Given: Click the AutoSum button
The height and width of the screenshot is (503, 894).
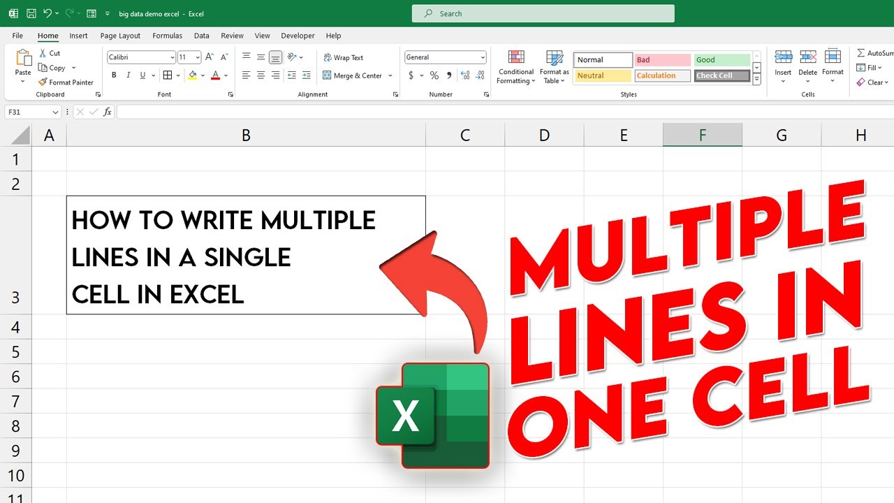Looking at the screenshot, I should [x=875, y=53].
